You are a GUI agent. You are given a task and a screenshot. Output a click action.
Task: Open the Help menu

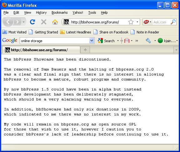pyautogui.click(x=104, y=12)
